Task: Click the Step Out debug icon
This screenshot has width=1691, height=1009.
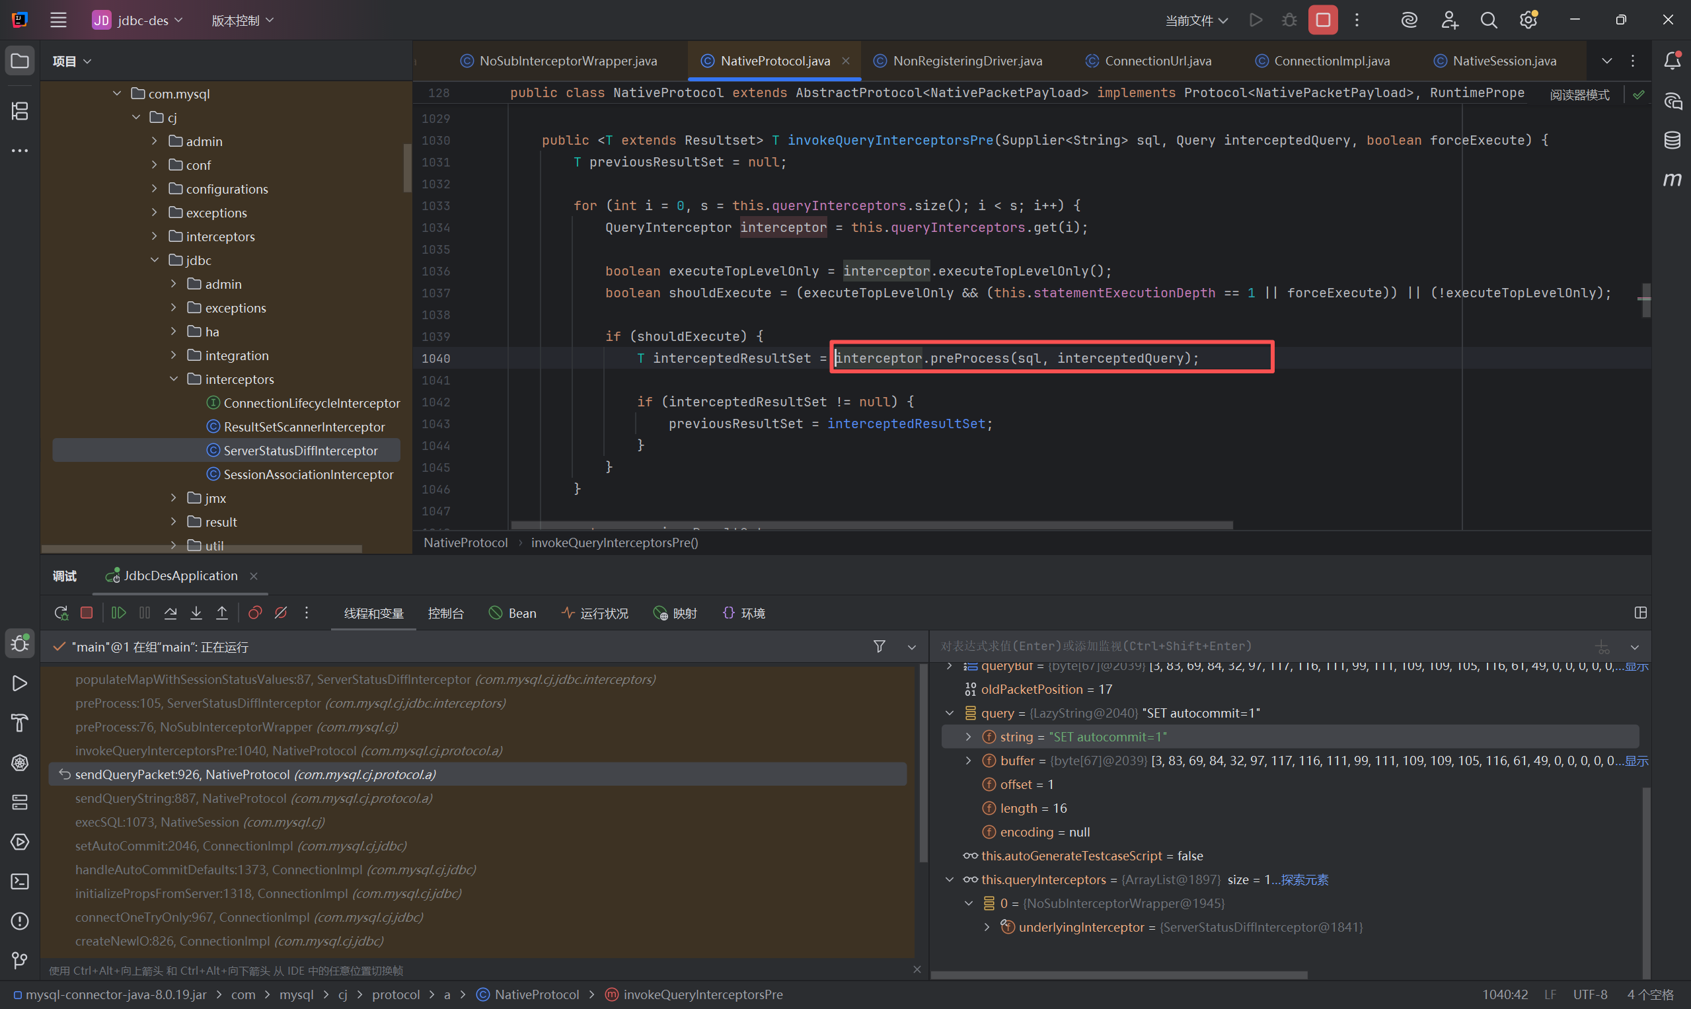Action: [x=221, y=613]
